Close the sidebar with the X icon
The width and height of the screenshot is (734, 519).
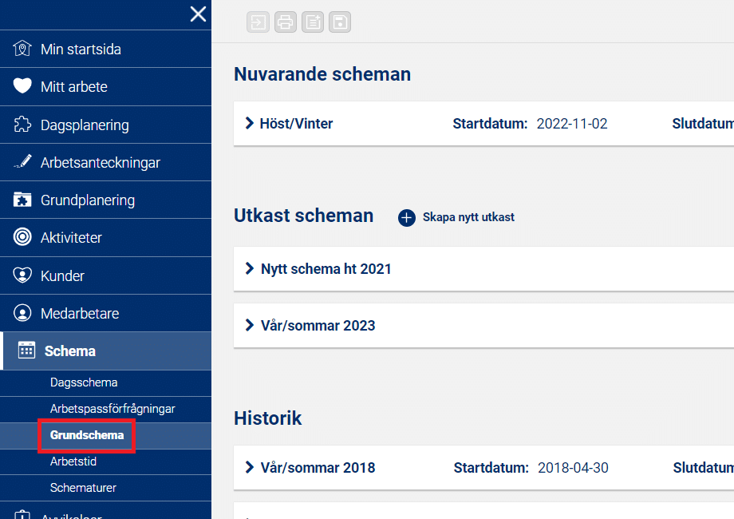point(198,14)
